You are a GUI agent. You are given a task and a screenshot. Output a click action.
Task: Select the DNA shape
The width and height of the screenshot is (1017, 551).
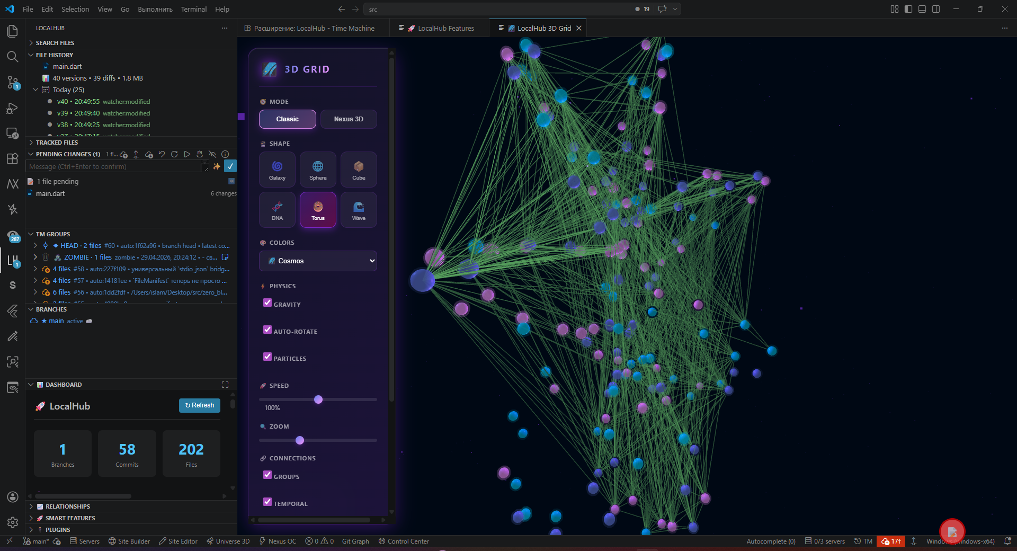(277, 210)
